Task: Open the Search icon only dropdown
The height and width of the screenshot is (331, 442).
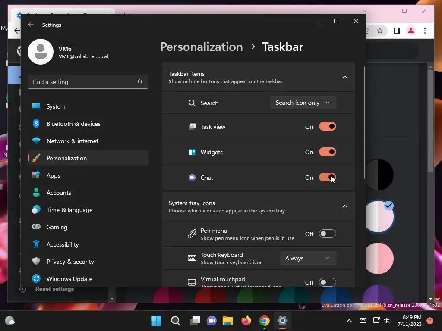Action: pyautogui.click(x=303, y=103)
